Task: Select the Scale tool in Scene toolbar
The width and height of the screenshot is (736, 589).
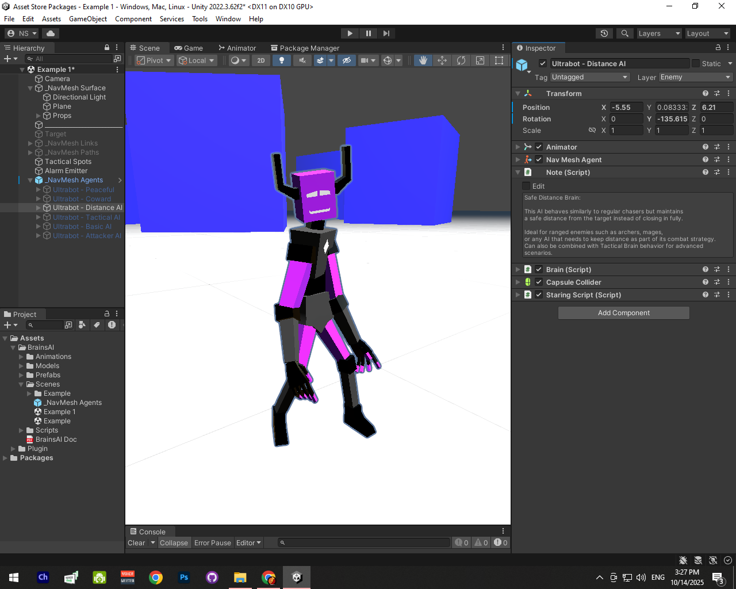Action: coord(480,60)
